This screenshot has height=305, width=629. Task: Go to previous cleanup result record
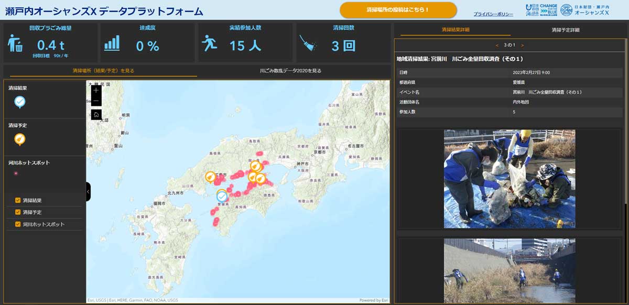[x=497, y=46]
